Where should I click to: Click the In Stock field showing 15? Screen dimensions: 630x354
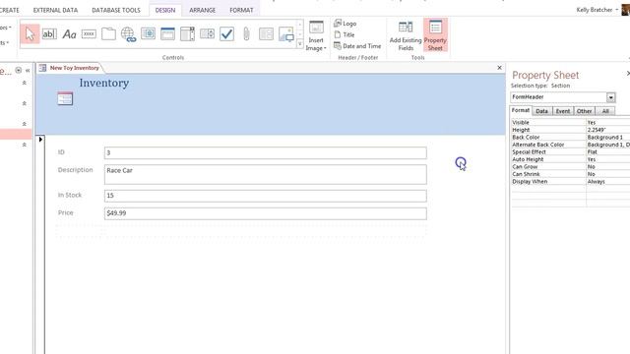click(265, 196)
